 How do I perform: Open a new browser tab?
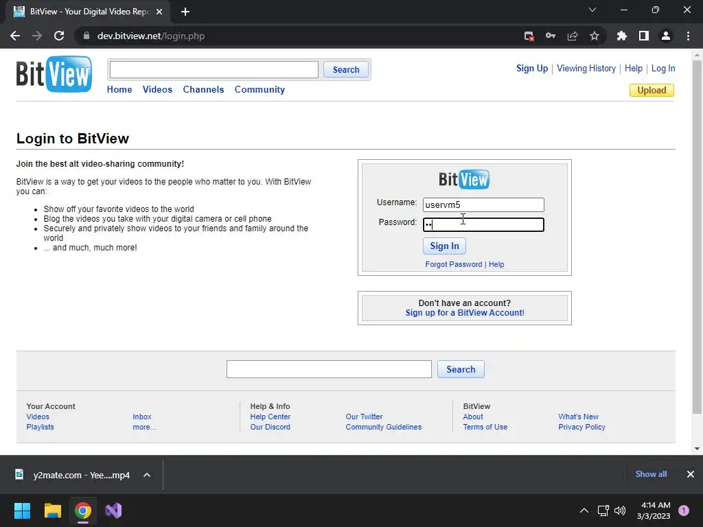click(185, 12)
